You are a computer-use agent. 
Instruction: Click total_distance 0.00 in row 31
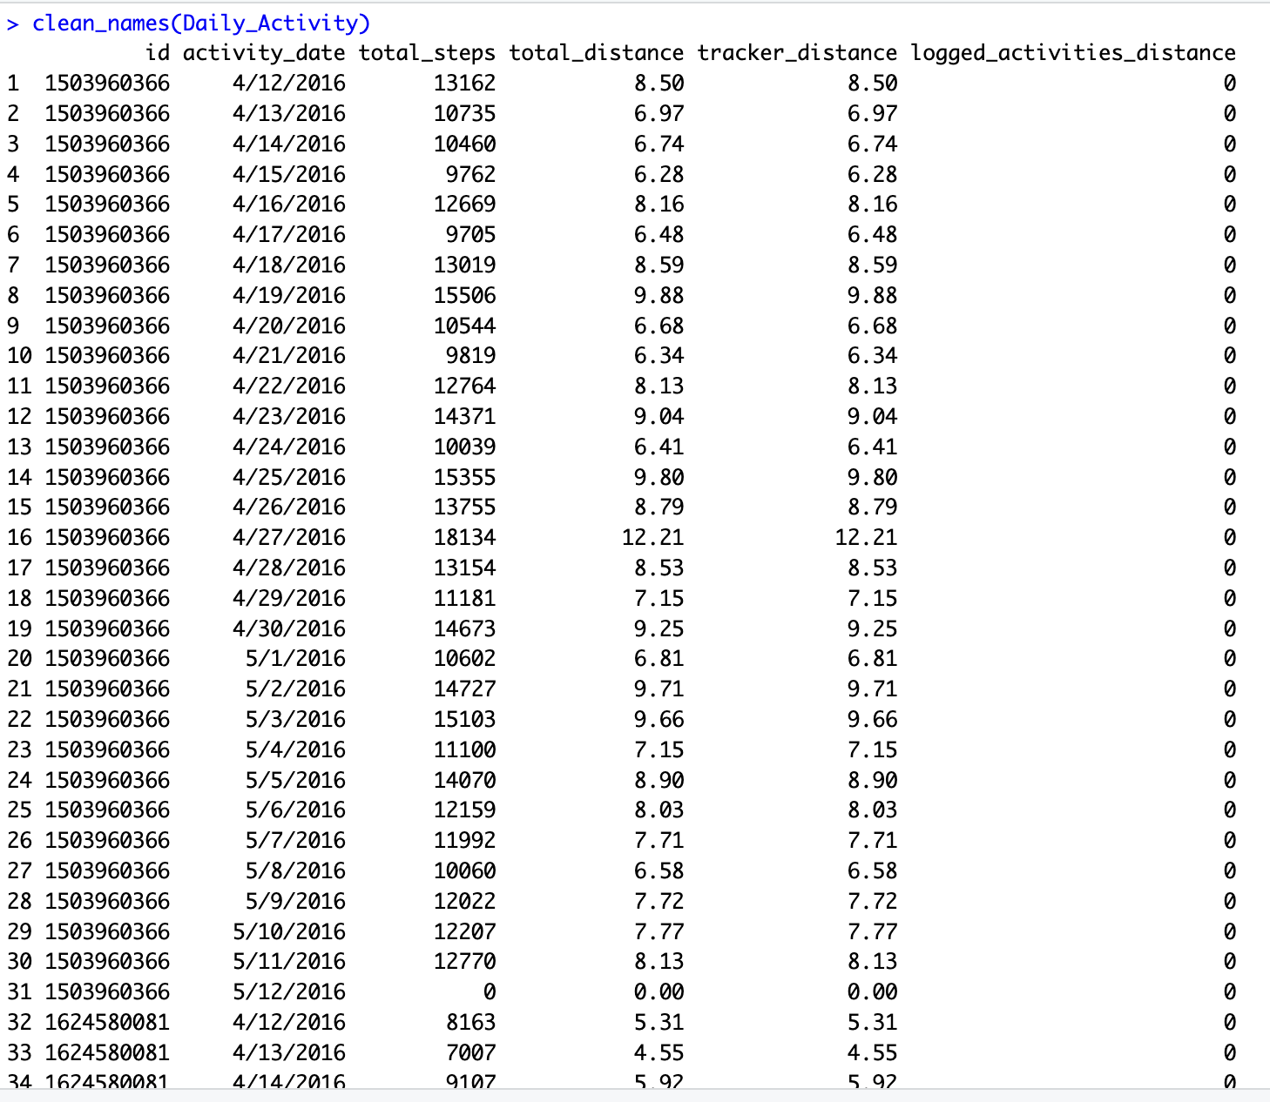pos(659,992)
